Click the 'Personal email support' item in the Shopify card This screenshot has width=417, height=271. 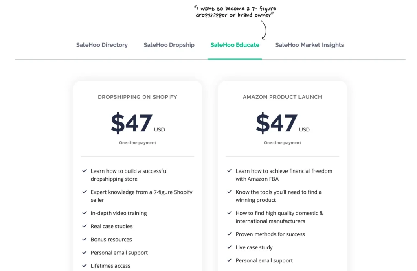pyautogui.click(x=119, y=253)
